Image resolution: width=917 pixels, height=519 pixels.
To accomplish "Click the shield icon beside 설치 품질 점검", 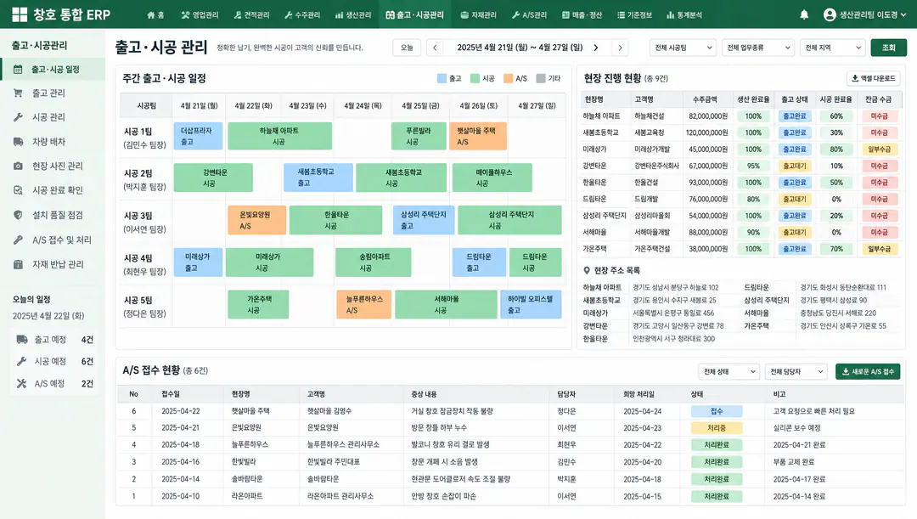I will point(18,215).
